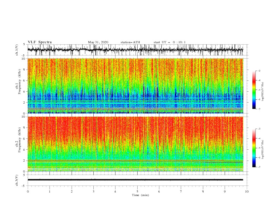Viewport: 278px width, 215px height.
Task: Select the "Time (min)" axis label
Action: (140, 195)
